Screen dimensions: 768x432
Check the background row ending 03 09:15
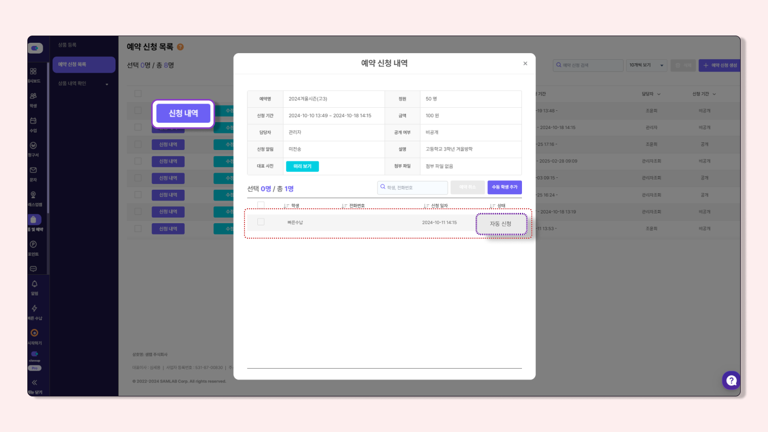click(138, 178)
